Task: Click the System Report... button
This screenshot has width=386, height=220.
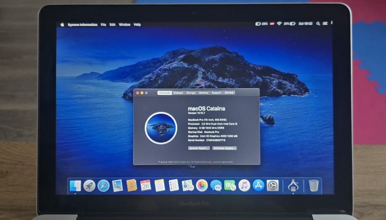Action: [x=199, y=148]
